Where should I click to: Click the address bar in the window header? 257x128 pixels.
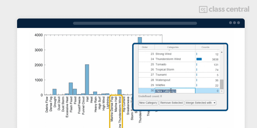[135, 23]
